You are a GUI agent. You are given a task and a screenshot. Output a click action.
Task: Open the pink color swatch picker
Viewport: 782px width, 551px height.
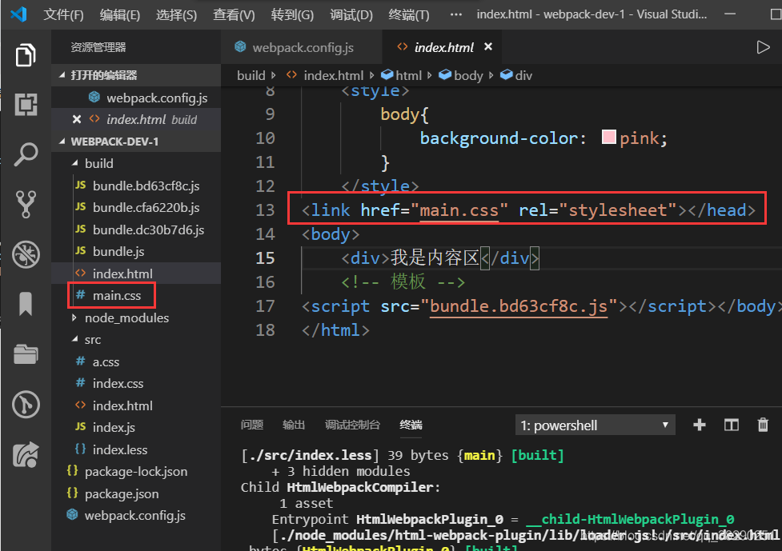coord(608,137)
